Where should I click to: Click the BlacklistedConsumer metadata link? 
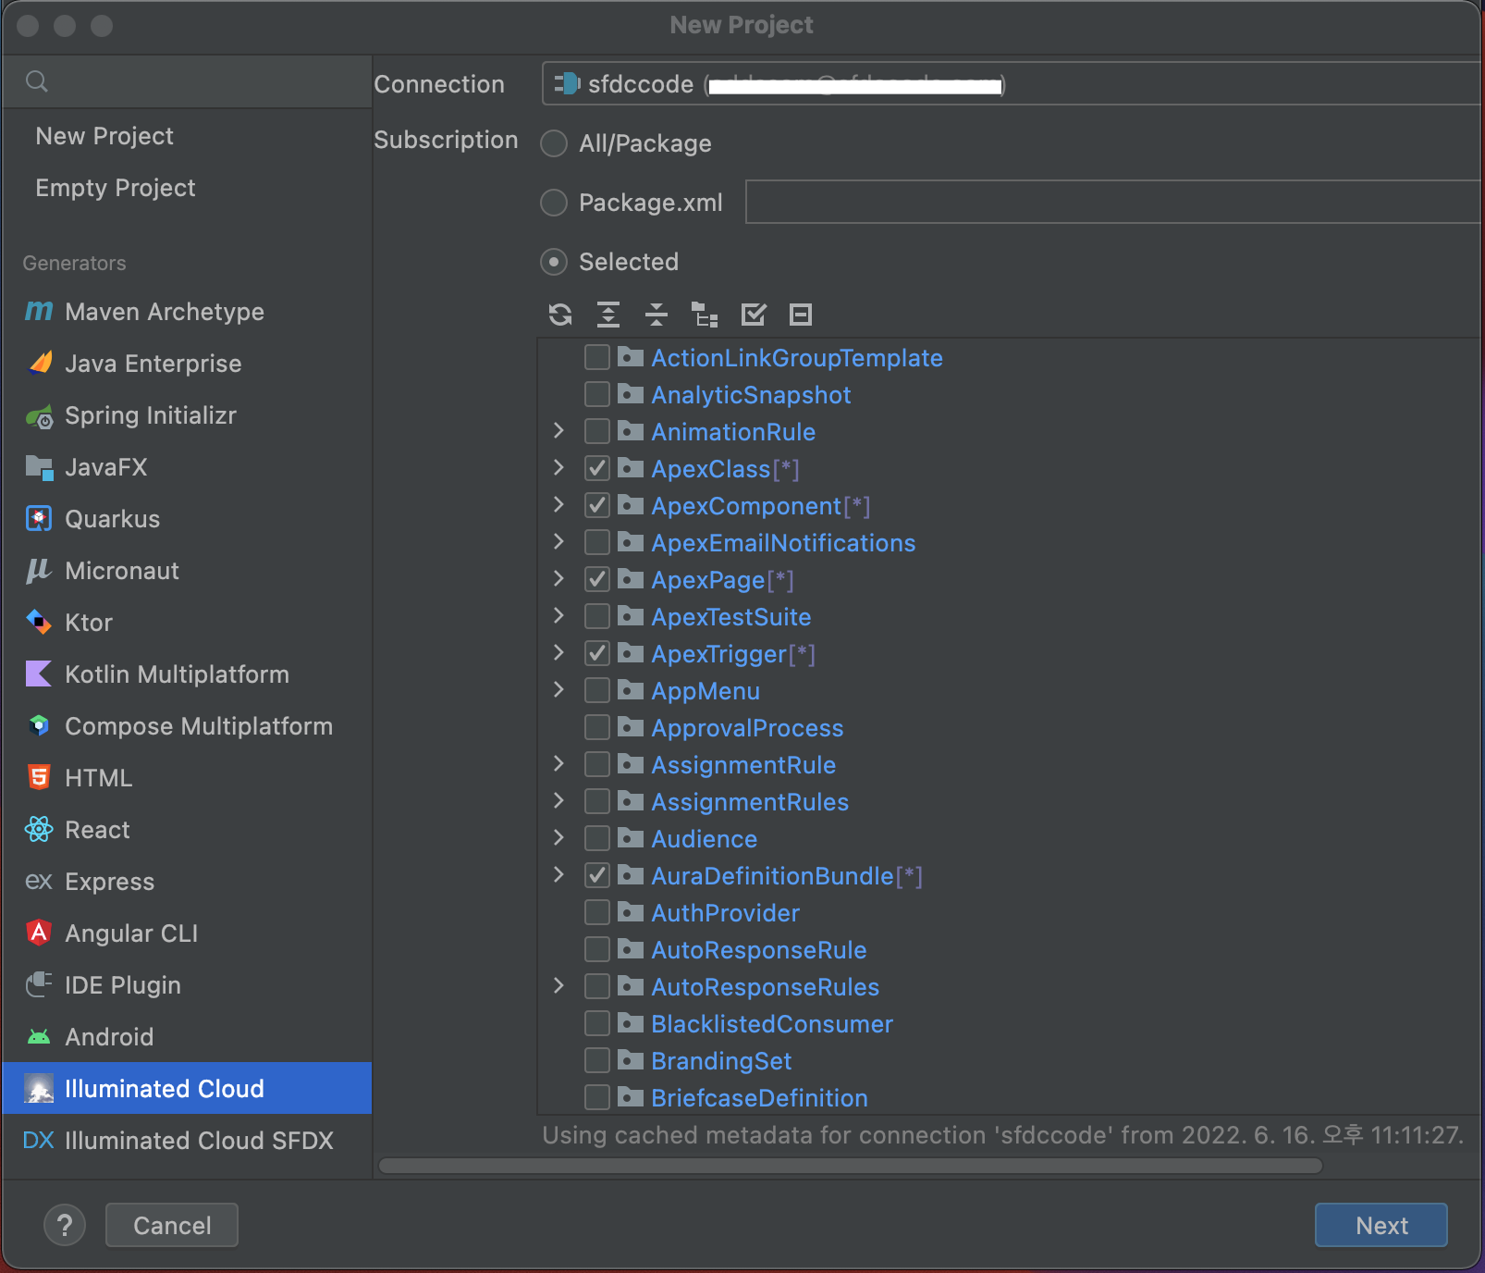[x=772, y=1024]
